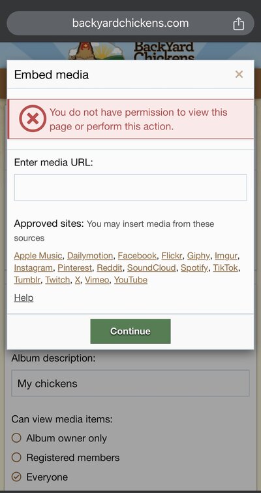
Task: Select Registered members radio option
Action: (x=16, y=457)
